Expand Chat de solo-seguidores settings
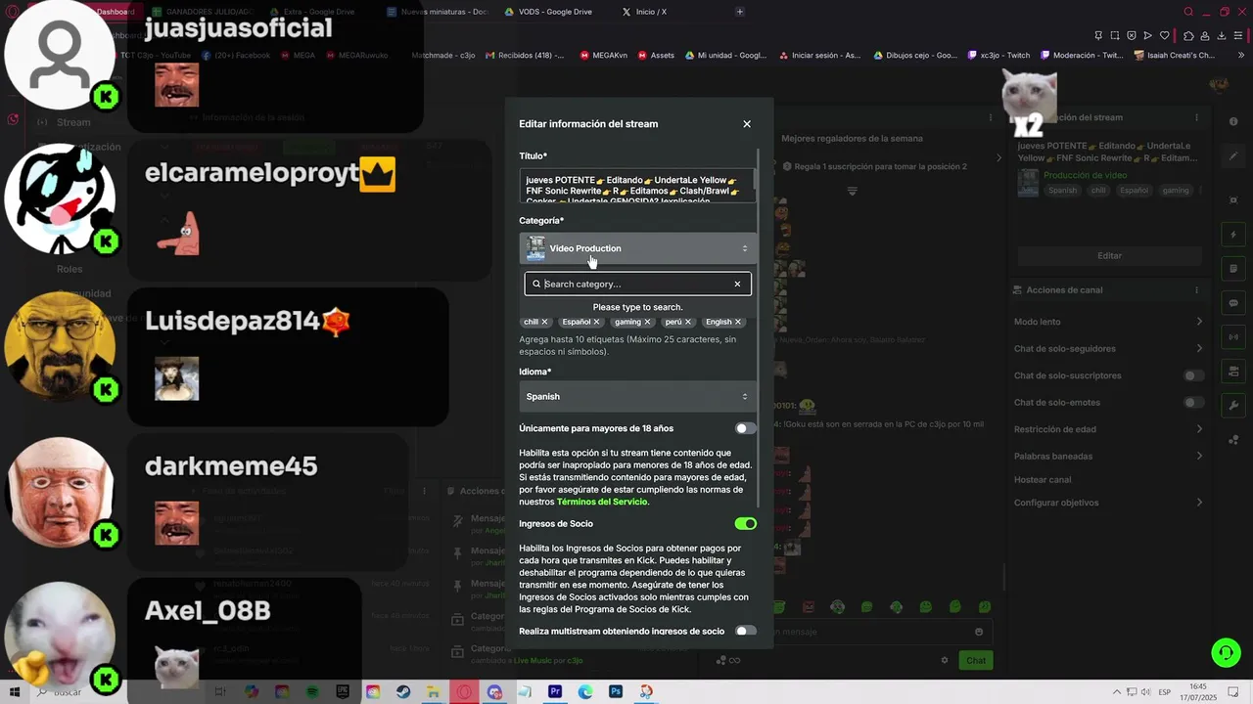Viewport: 1253px width, 704px height. [x=1199, y=348]
